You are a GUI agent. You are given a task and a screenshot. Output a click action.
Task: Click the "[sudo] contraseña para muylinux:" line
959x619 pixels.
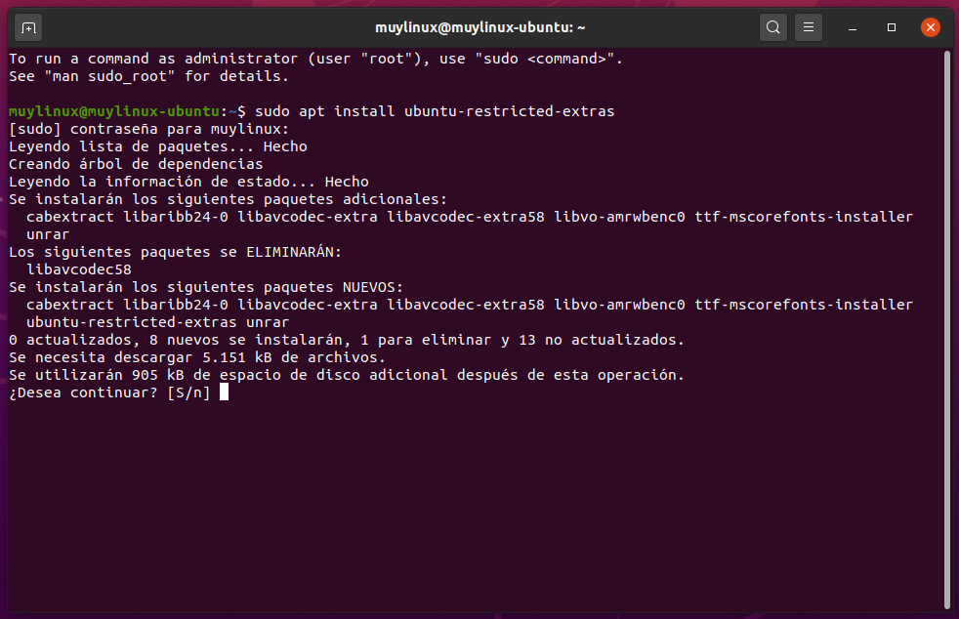[x=148, y=129]
